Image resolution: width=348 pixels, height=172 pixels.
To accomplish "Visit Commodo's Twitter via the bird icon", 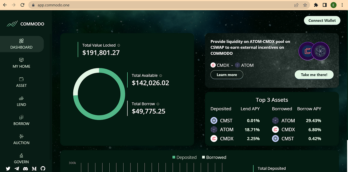I will tap(8, 169).
